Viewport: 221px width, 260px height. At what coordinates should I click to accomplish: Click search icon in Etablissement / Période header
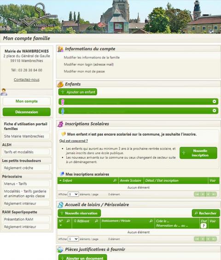pos(151,221)
